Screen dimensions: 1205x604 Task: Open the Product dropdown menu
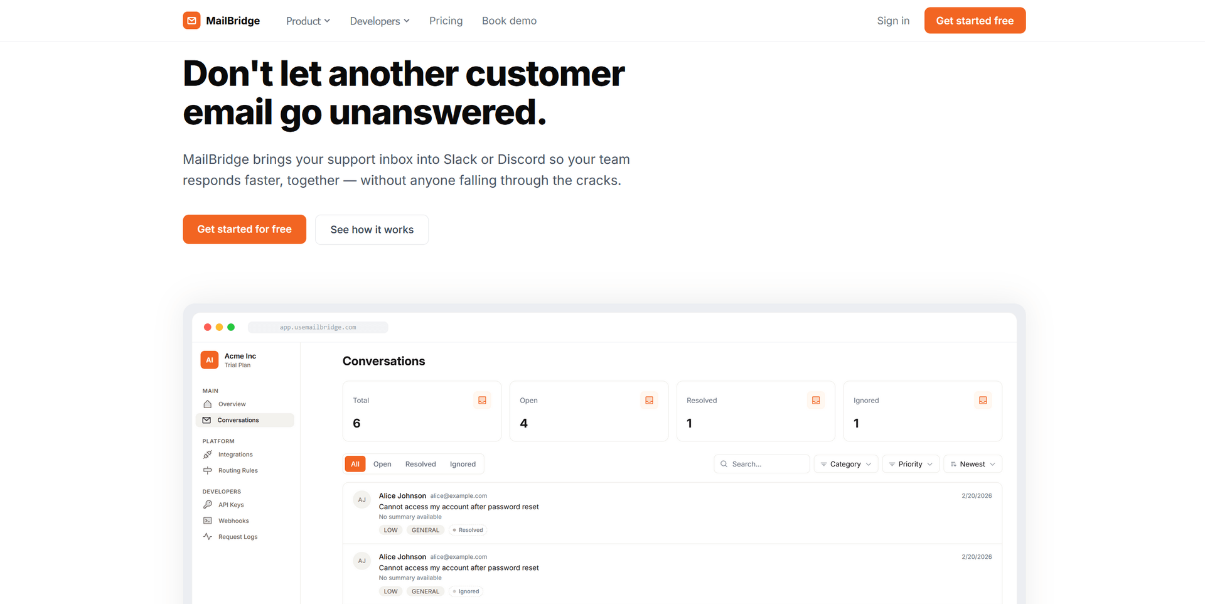[x=308, y=21]
